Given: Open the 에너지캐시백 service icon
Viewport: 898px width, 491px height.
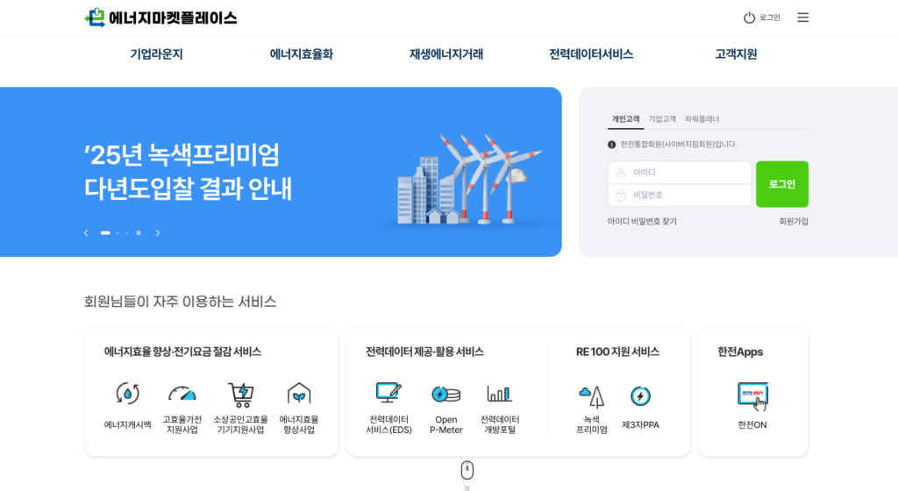Looking at the screenshot, I should coord(127,394).
